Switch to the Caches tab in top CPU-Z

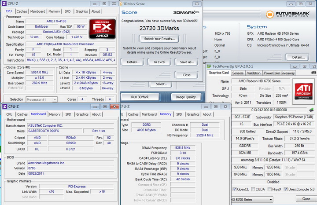[x=22, y=11]
